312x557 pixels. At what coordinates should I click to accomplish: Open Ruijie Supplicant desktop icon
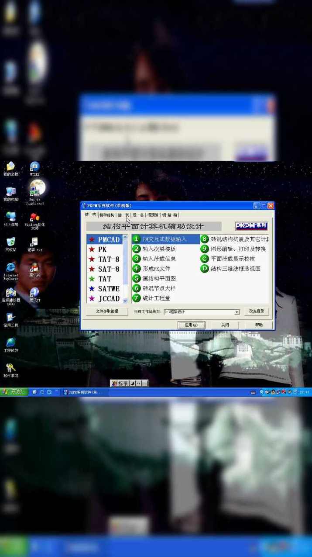click(35, 195)
